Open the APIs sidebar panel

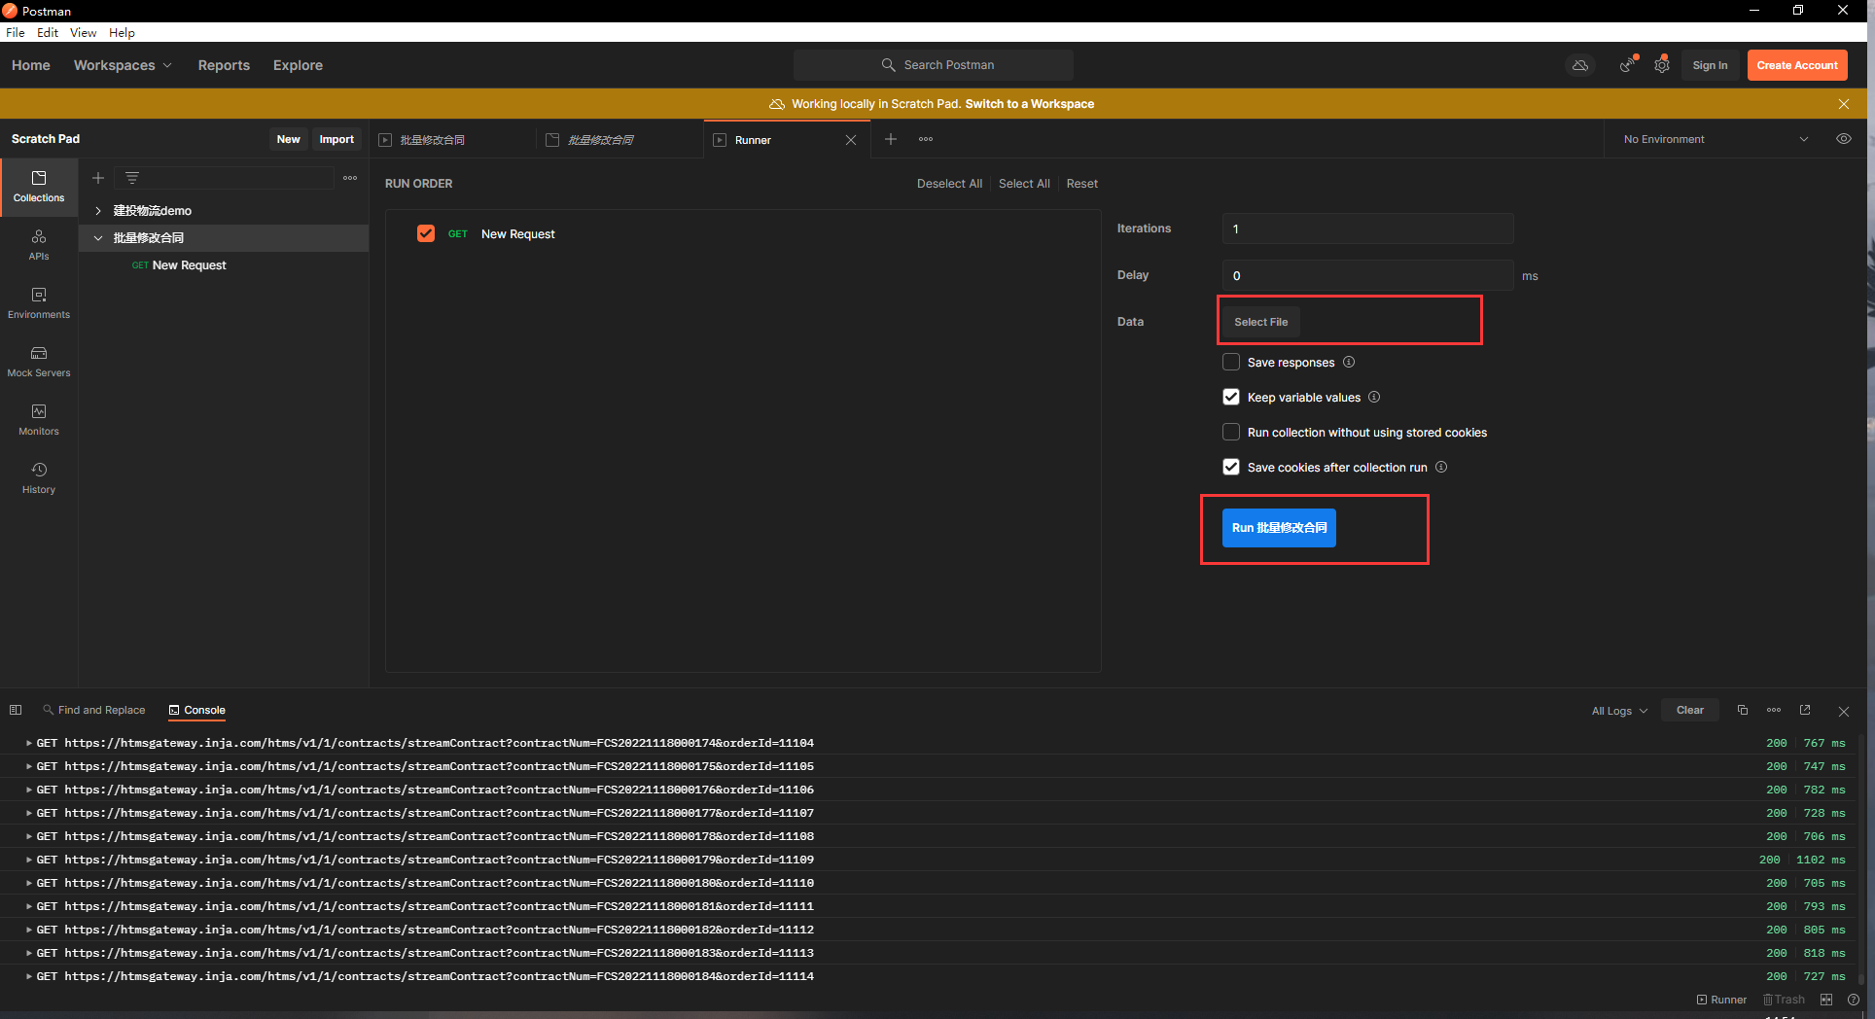tap(39, 245)
